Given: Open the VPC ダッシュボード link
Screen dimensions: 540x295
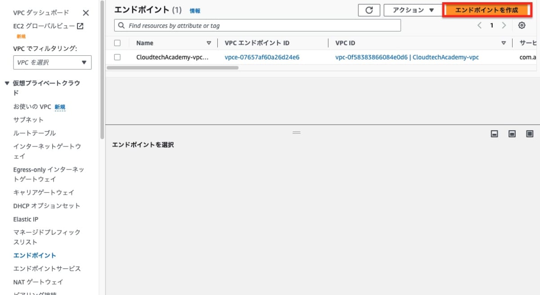Looking at the screenshot, I should point(41,13).
